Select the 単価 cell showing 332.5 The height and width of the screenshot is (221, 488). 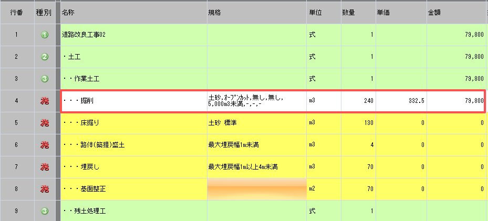tap(400, 101)
